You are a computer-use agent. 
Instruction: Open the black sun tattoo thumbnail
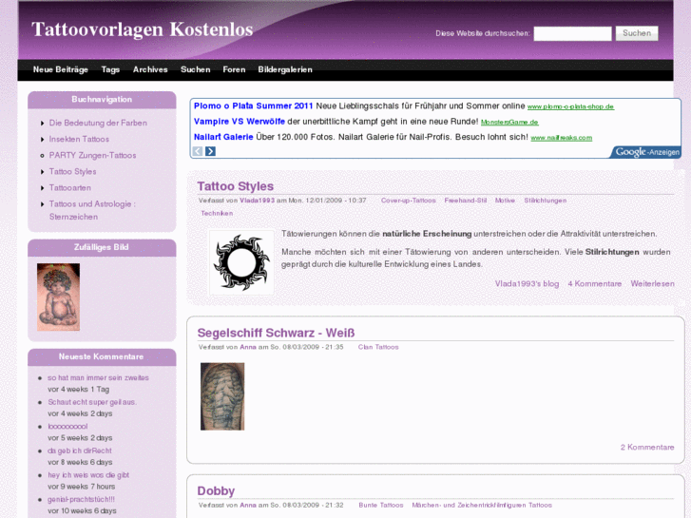pos(241,262)
